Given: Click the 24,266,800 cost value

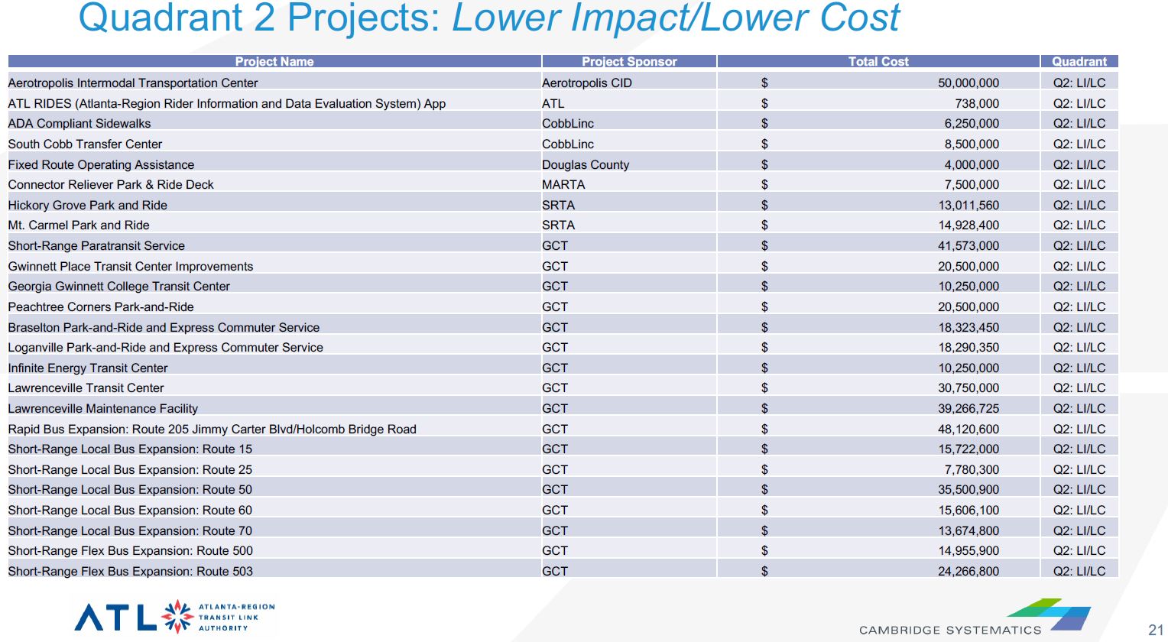Looking at the screenshot, I should (x=968, y=571).
